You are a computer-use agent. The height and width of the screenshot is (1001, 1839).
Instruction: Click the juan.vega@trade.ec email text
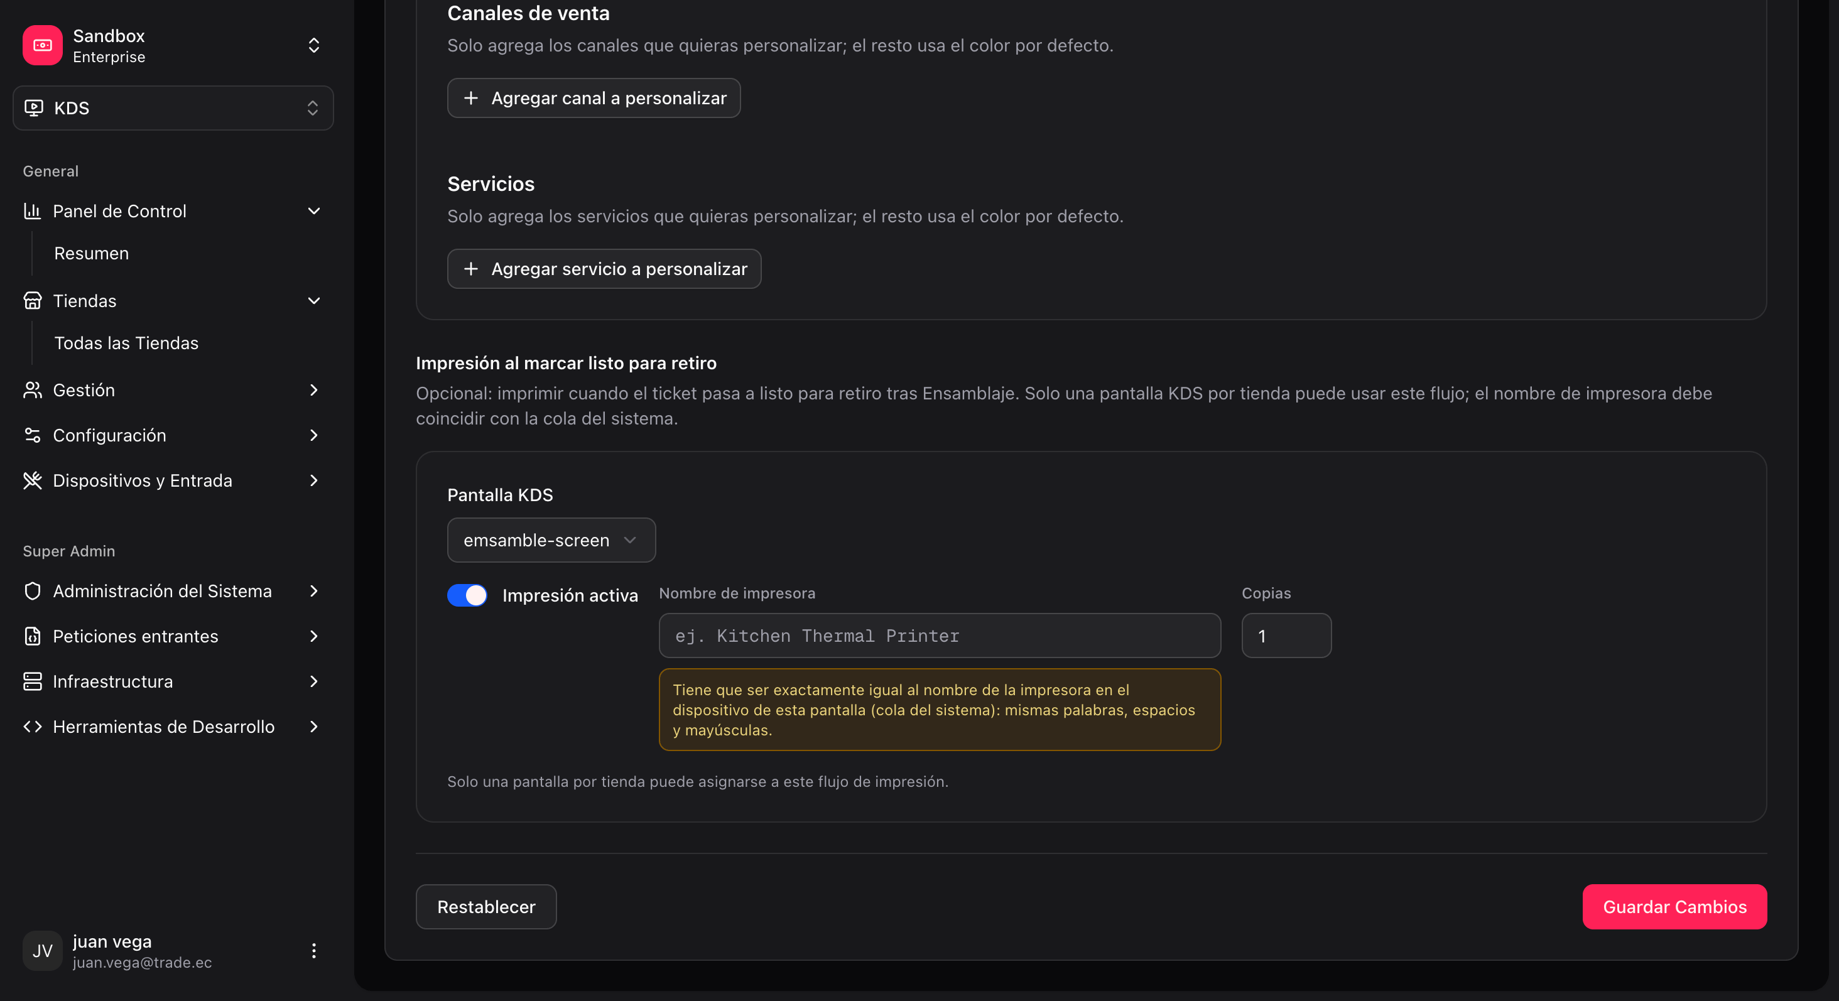click(x=142, y=963)
